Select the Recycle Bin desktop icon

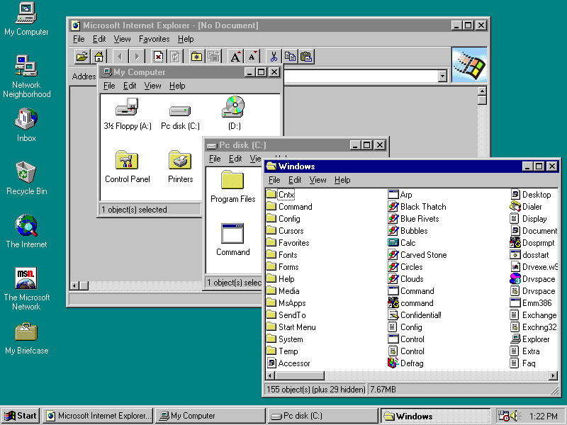pyautogui.click(x=26, y=171)
